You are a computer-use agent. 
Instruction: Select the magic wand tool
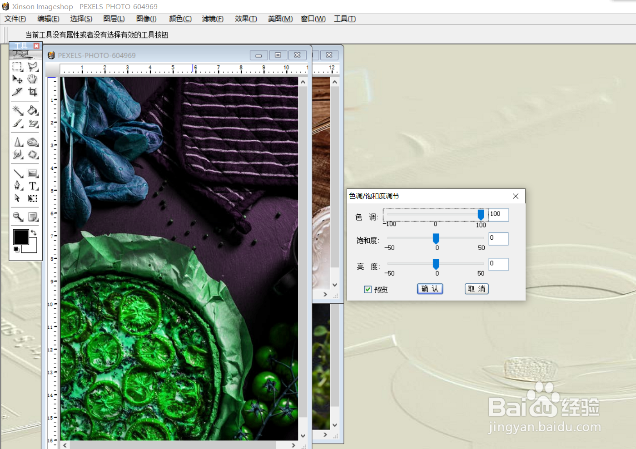tap(18, 110)
